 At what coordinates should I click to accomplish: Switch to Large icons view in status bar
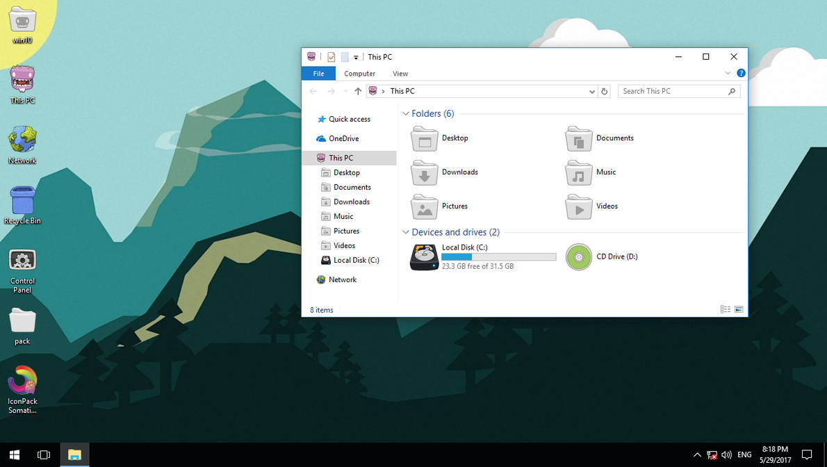click(738, 309)
